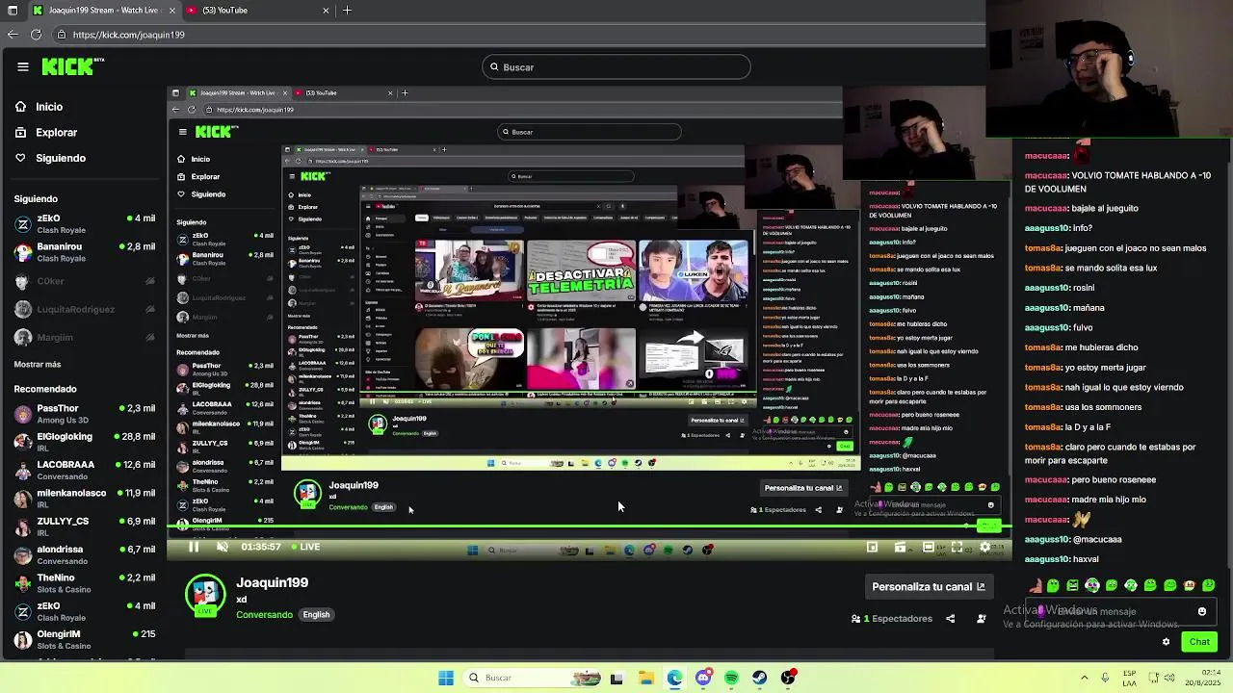Open LuquitaRodriguez offline channel
Viewport: 1233px width, 693px height.
[84, 309]
